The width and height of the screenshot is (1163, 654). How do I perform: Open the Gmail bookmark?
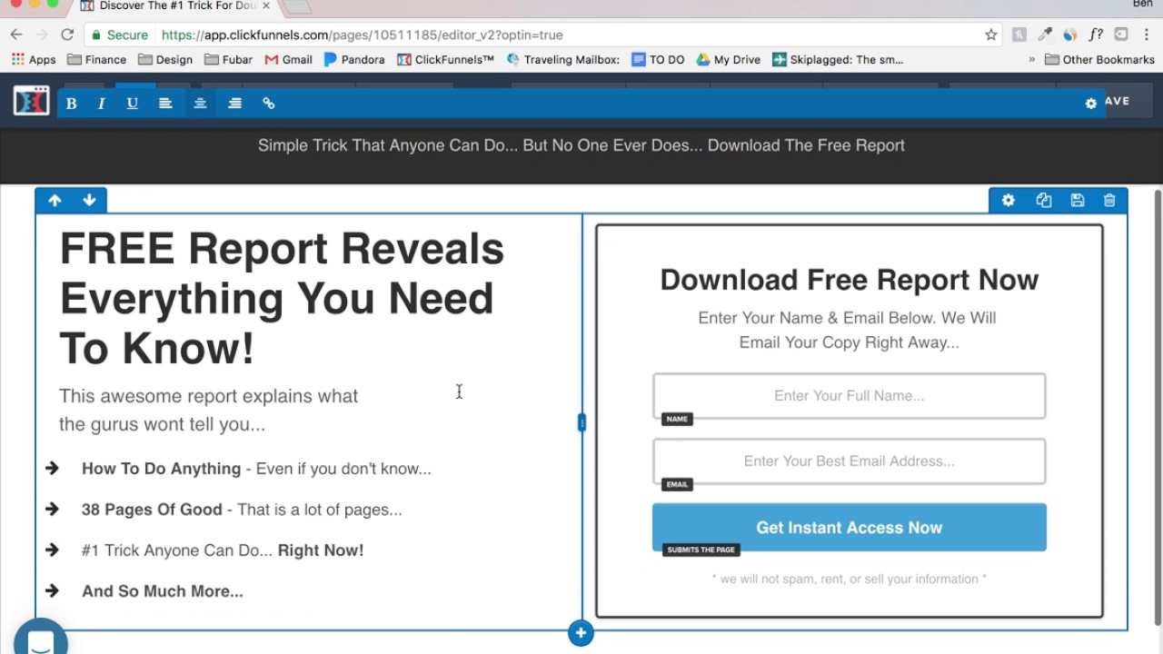point(288,60)
